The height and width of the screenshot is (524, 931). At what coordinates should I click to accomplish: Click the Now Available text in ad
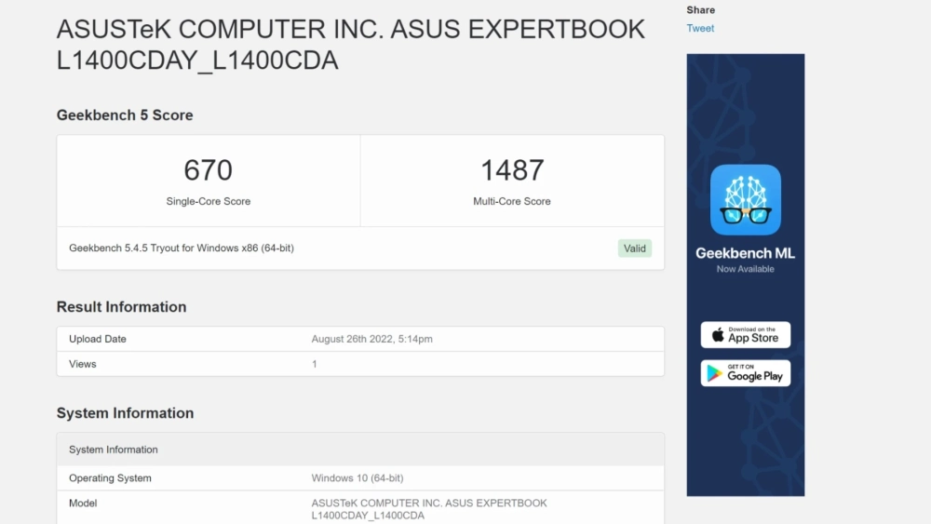coord(745,269)
